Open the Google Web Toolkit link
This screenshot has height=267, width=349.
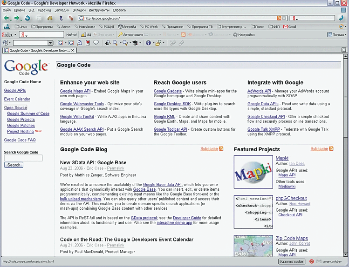[x=77, y=117]
